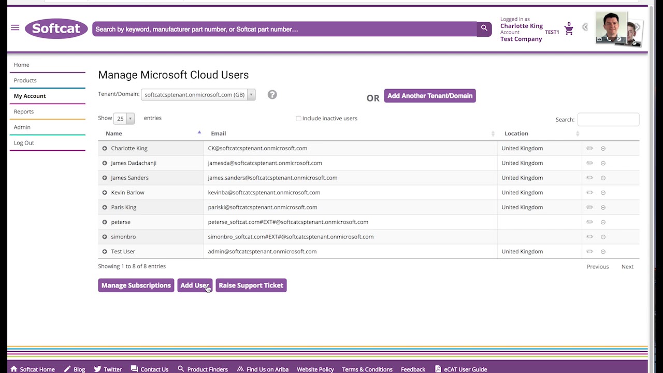Open the hamburger navigation menu
This screenshot has width=663, height=373.
click(15, 28)
